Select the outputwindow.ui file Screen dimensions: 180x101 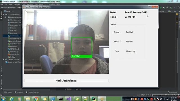pos(15,44)
